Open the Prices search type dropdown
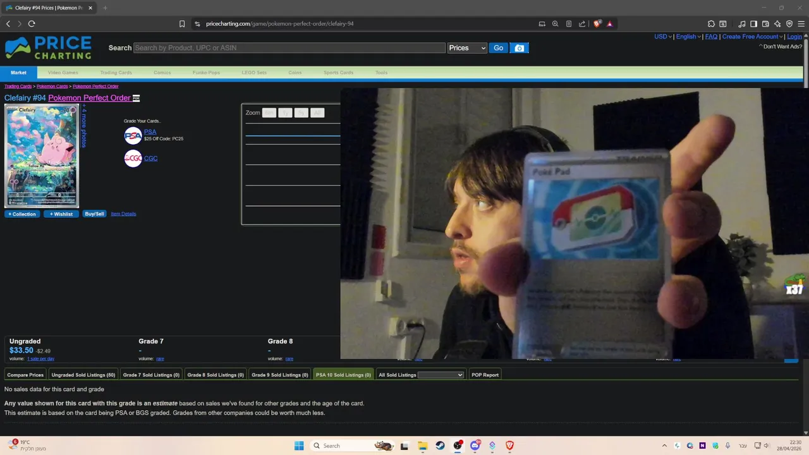Screen dimensions: 809x455 (x=467, y=48)
